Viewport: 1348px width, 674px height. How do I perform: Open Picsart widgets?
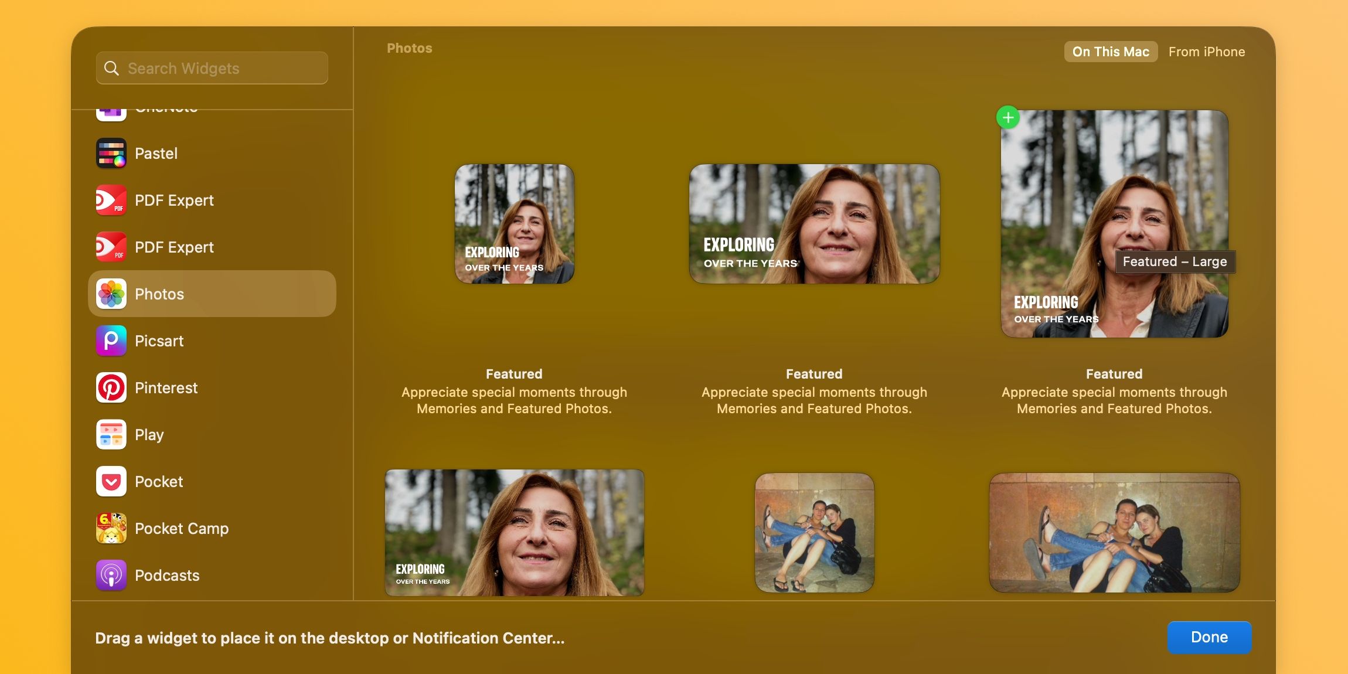159,341
